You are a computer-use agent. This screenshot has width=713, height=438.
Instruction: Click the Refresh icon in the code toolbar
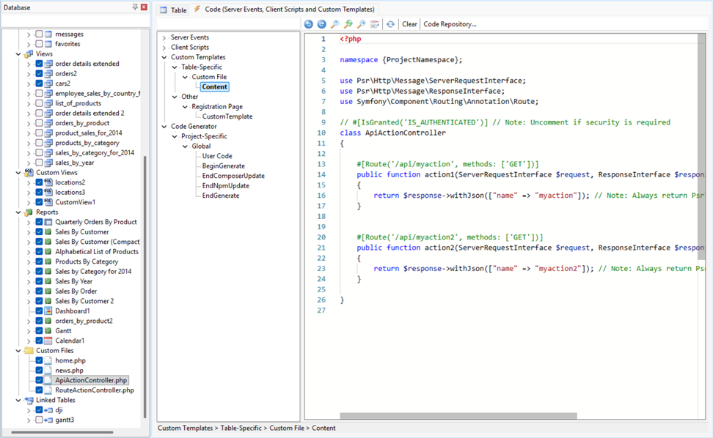[x=390, y=24]
